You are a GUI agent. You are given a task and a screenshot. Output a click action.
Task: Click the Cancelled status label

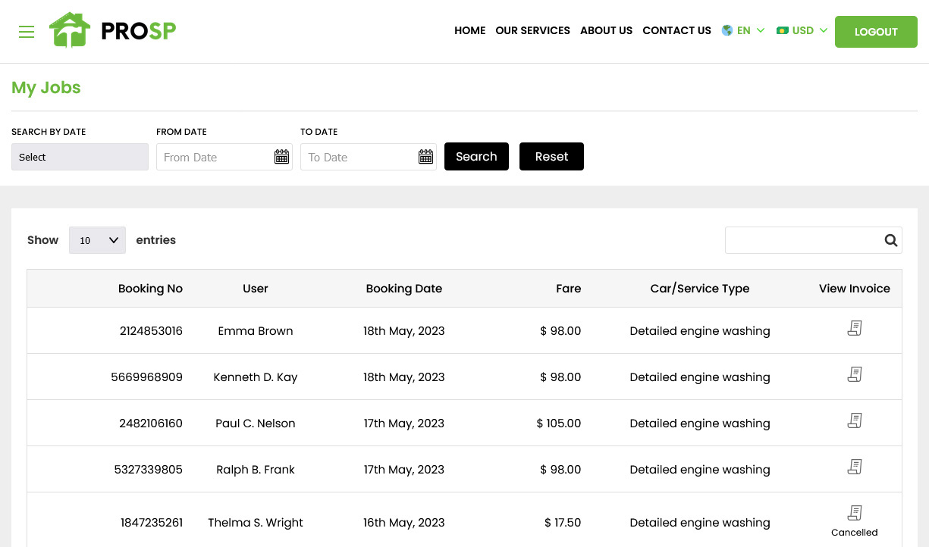click(855, 533)
